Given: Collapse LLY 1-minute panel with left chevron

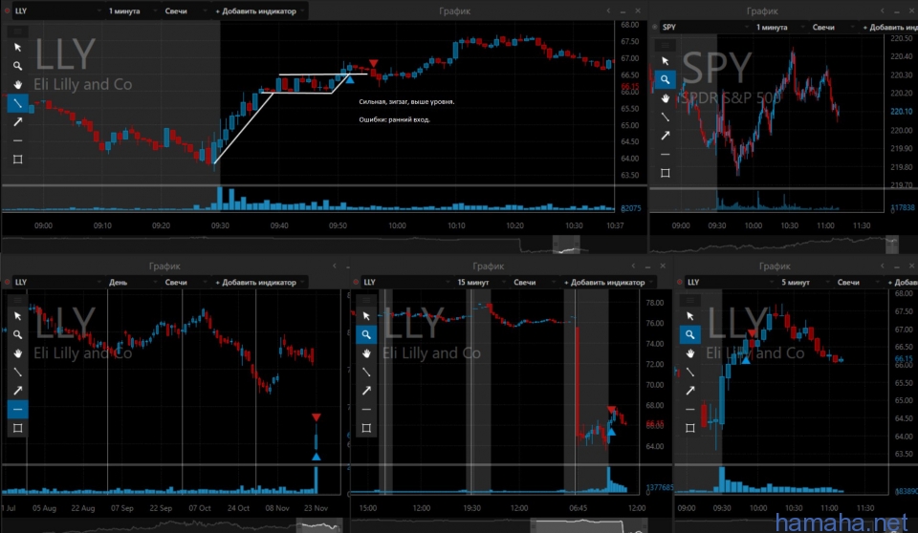Looking at the screenshot, I should (608, 11).
